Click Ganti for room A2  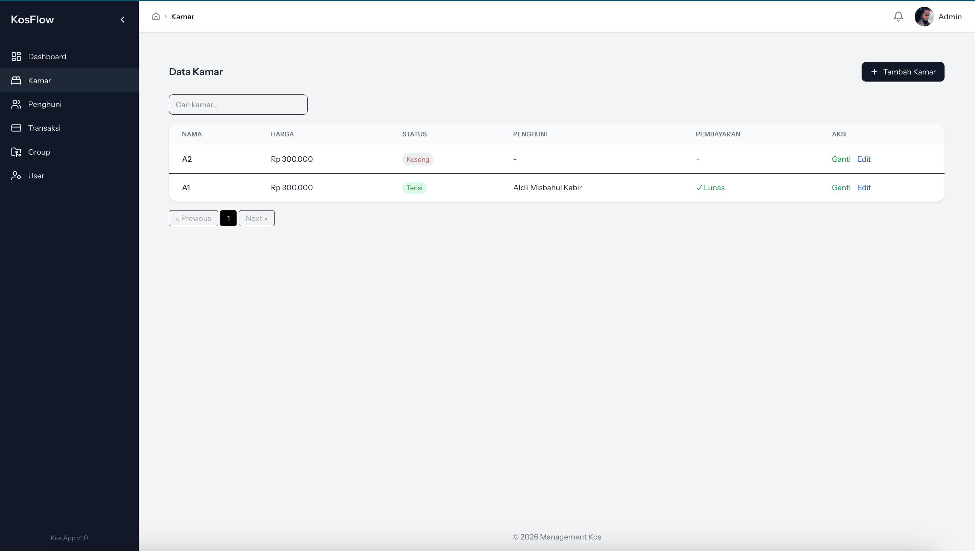pyautogui.click(x=841, y=159)
